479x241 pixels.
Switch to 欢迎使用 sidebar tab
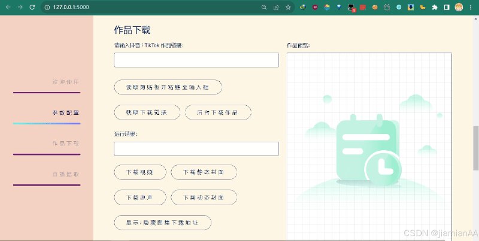(65, 82)
